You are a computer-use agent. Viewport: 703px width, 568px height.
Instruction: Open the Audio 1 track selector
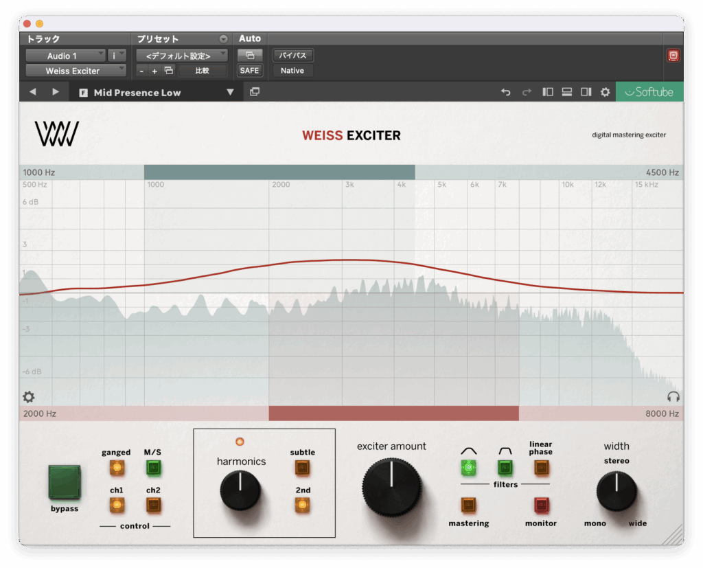[x=65, y=56]
